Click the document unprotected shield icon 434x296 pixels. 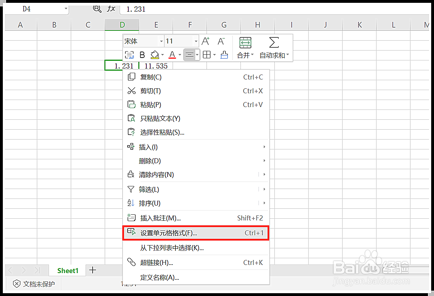tap(17, 284)
